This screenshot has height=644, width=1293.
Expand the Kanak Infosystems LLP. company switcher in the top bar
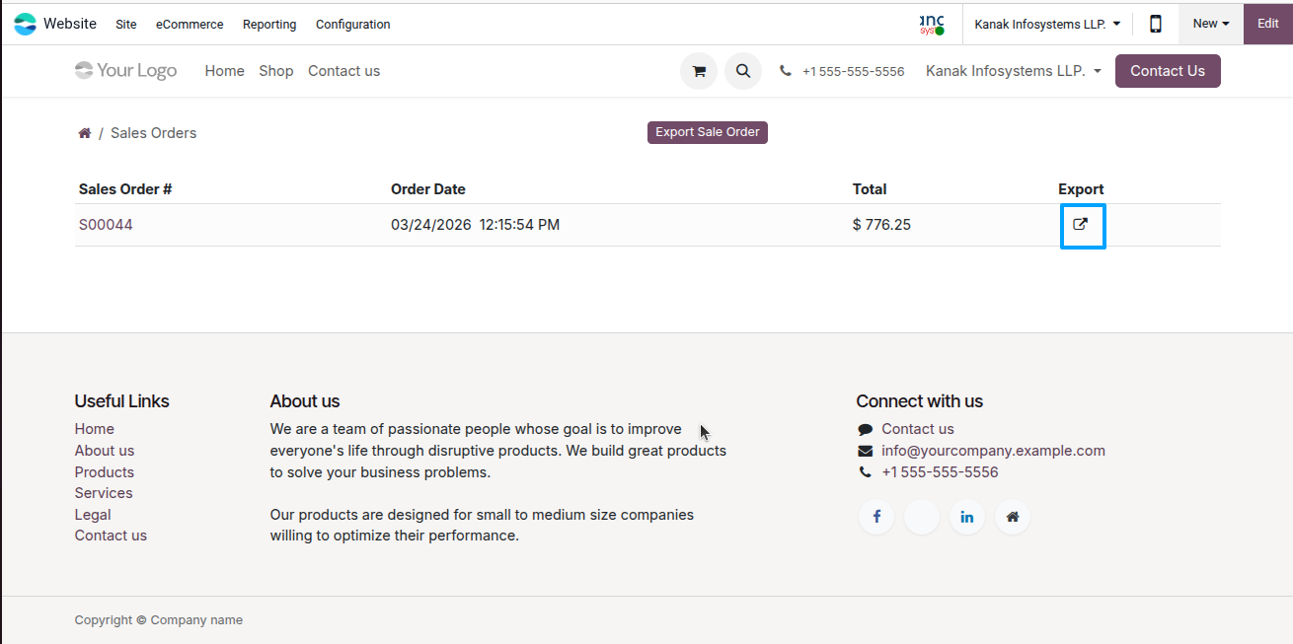[1047, 24]
